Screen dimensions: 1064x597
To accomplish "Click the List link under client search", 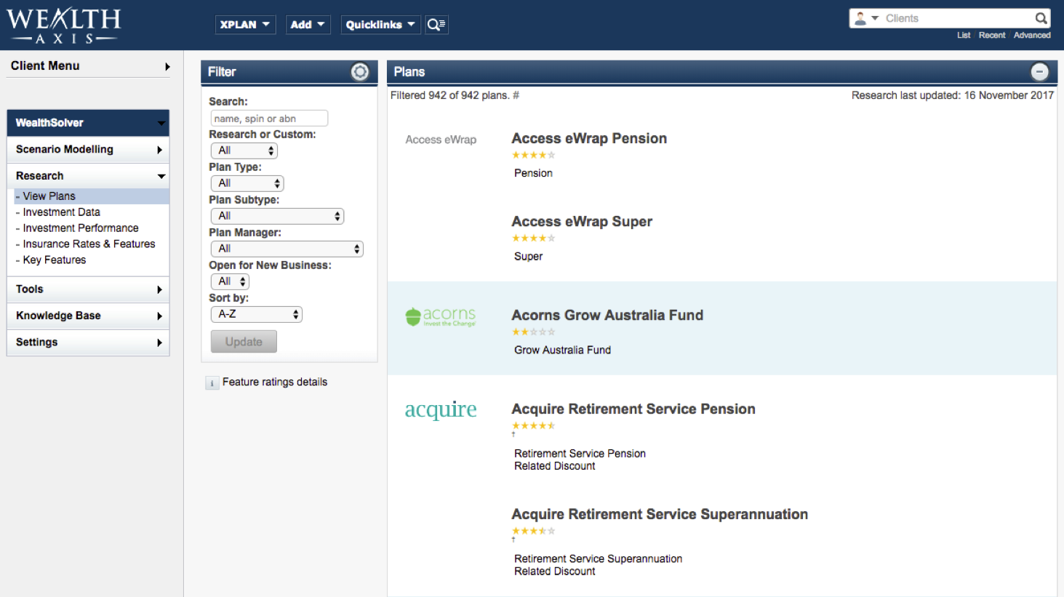I will pyautogui.click(x=964, y=35).
